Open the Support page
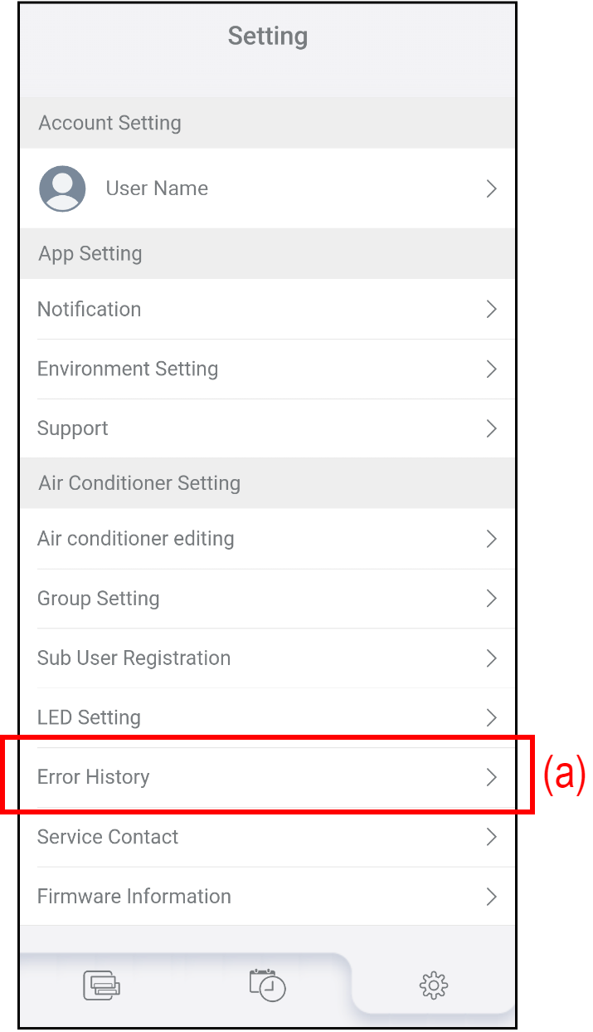Screen dimensions: 593x1032 click(73, 429)
